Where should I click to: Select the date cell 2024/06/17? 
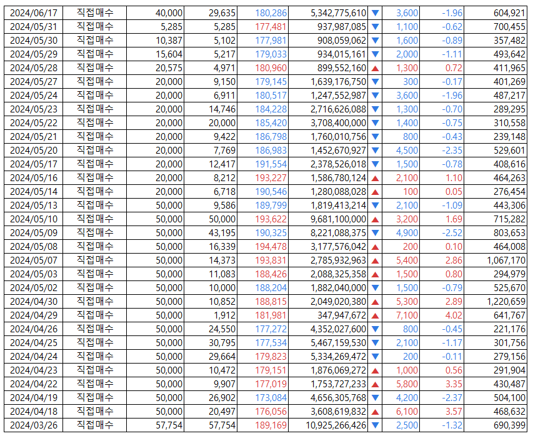[34, 13]
